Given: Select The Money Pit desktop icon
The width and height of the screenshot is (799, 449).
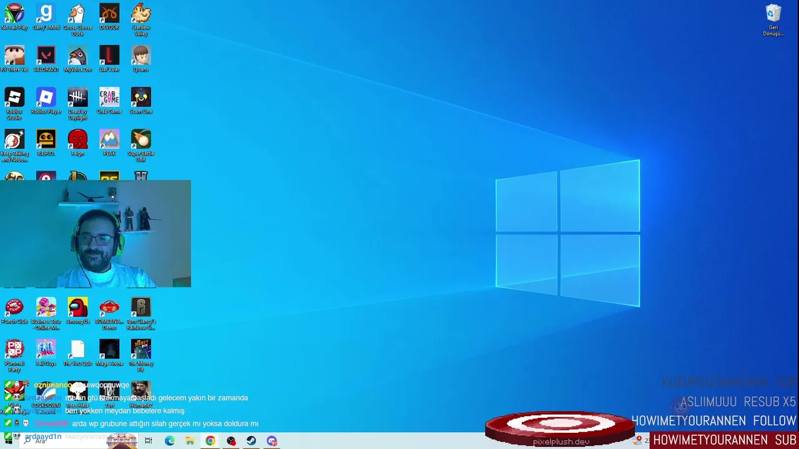Looking at the screenshot, I should click(141, 355).
